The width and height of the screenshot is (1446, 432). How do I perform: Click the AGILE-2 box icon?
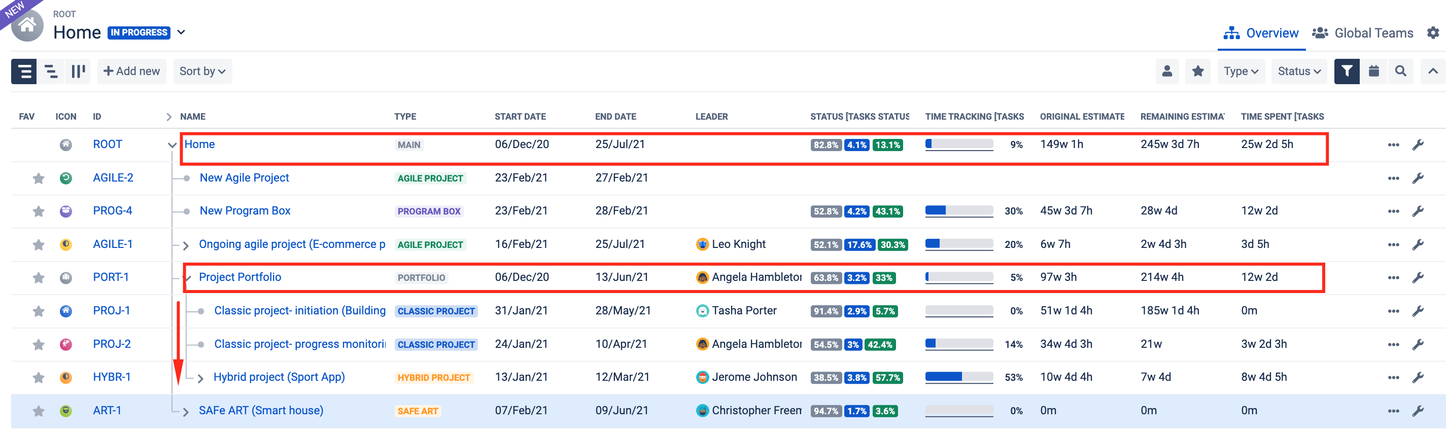tap(65, 178)
